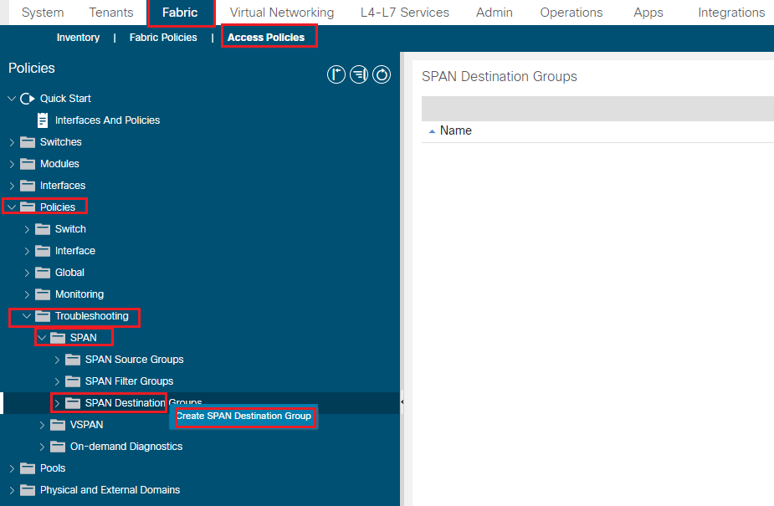
Task: Expand the Modules folder chevron
Action: pos(12,164)
